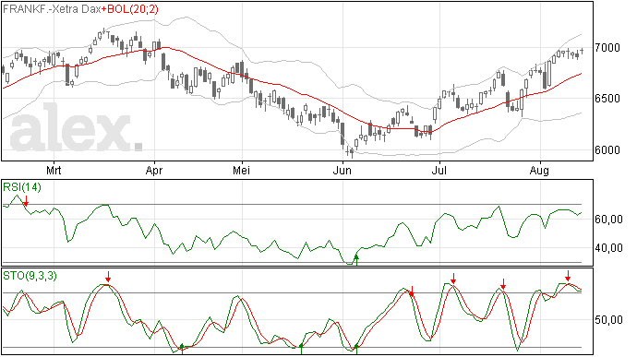Click the Mrt month label

coord(54,170)
